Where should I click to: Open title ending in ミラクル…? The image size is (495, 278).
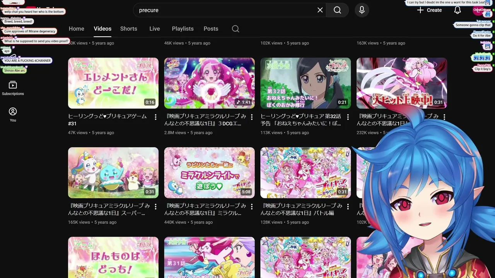[x=205, y=209]
